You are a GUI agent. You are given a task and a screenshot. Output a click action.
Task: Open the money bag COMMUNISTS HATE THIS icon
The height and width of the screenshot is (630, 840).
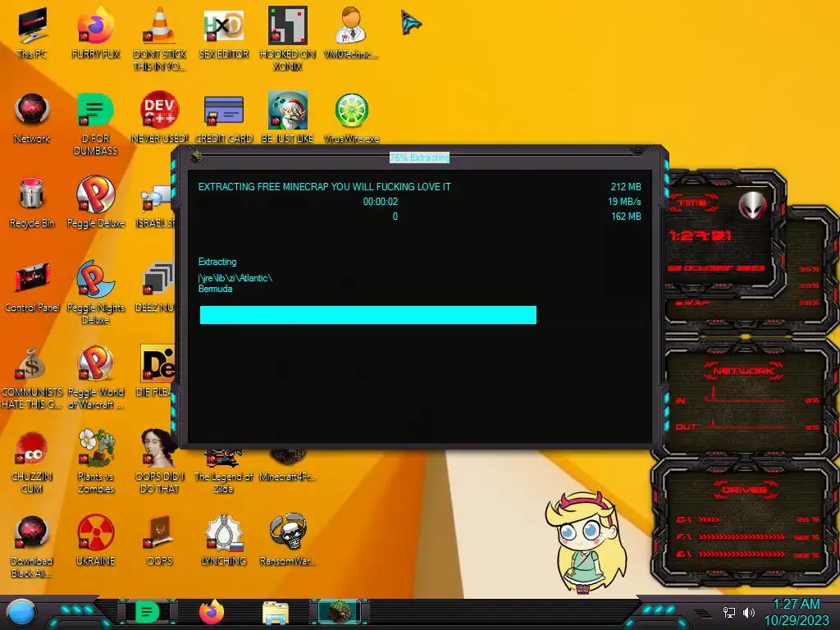pyautogui.click(x=32, y=377)
